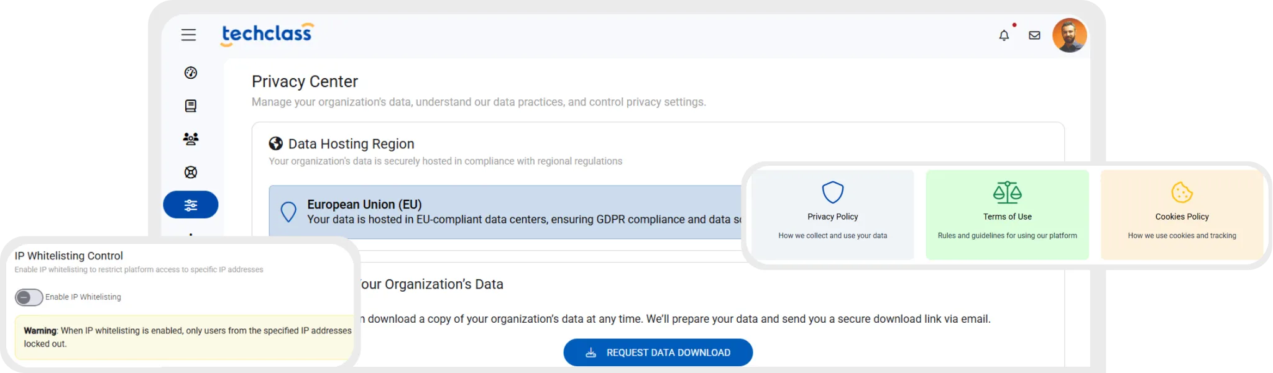Open the Cookies Policy card

pos(1182,215)
